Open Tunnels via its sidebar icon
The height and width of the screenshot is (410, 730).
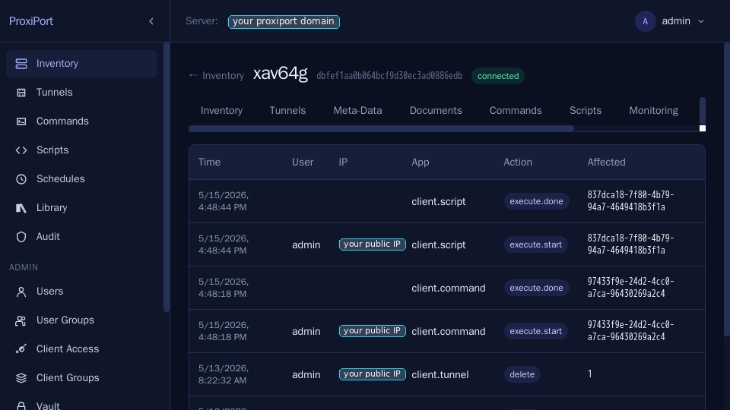[x=21, y=93]
